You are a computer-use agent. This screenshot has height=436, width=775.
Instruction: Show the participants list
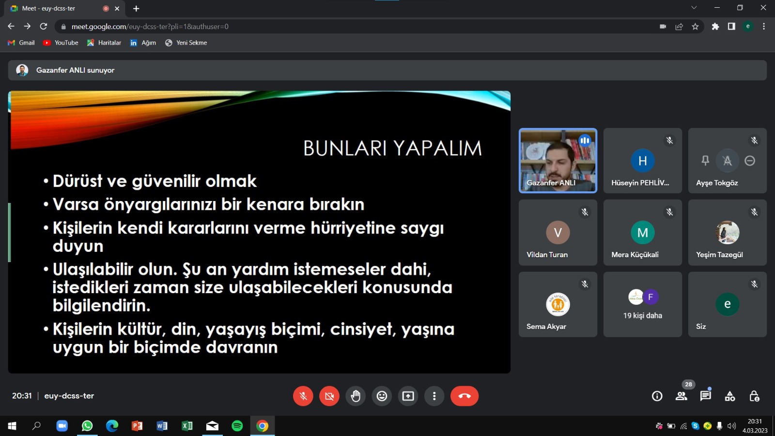(681, 396)
